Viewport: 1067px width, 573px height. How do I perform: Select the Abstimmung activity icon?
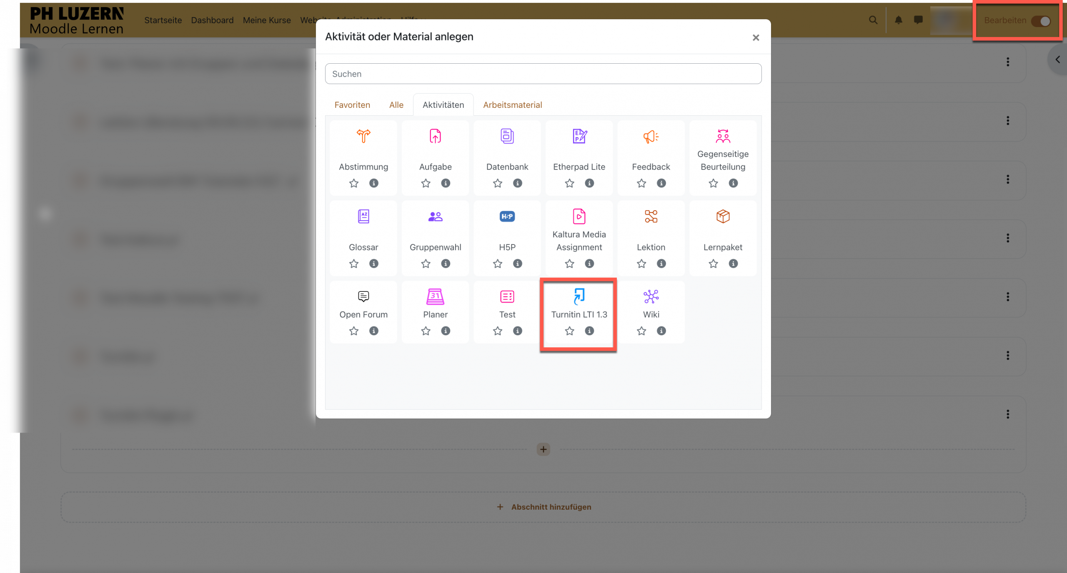(x=363, y=136)
